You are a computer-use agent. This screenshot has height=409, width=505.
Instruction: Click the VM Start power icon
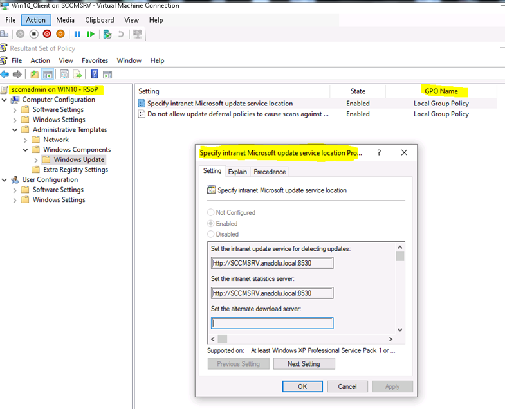click(21, 33)
